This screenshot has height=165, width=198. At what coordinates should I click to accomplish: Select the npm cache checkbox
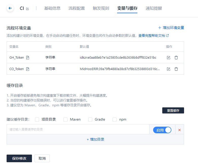coord(115,119)
